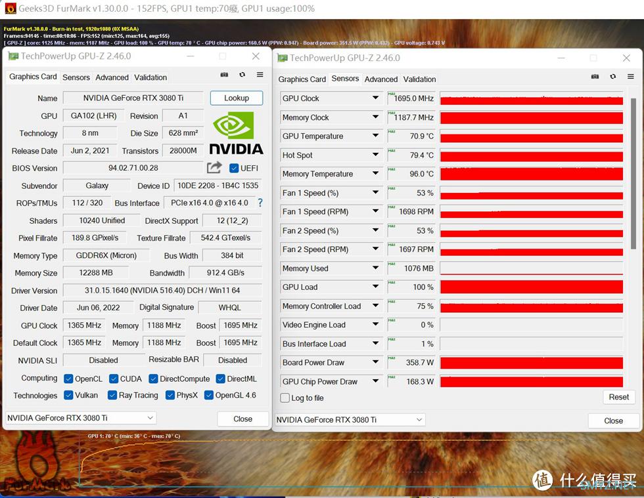Click the camera icon in the Sensors window
The height and width of the screenshot is (498, 644).
point(595,77)
